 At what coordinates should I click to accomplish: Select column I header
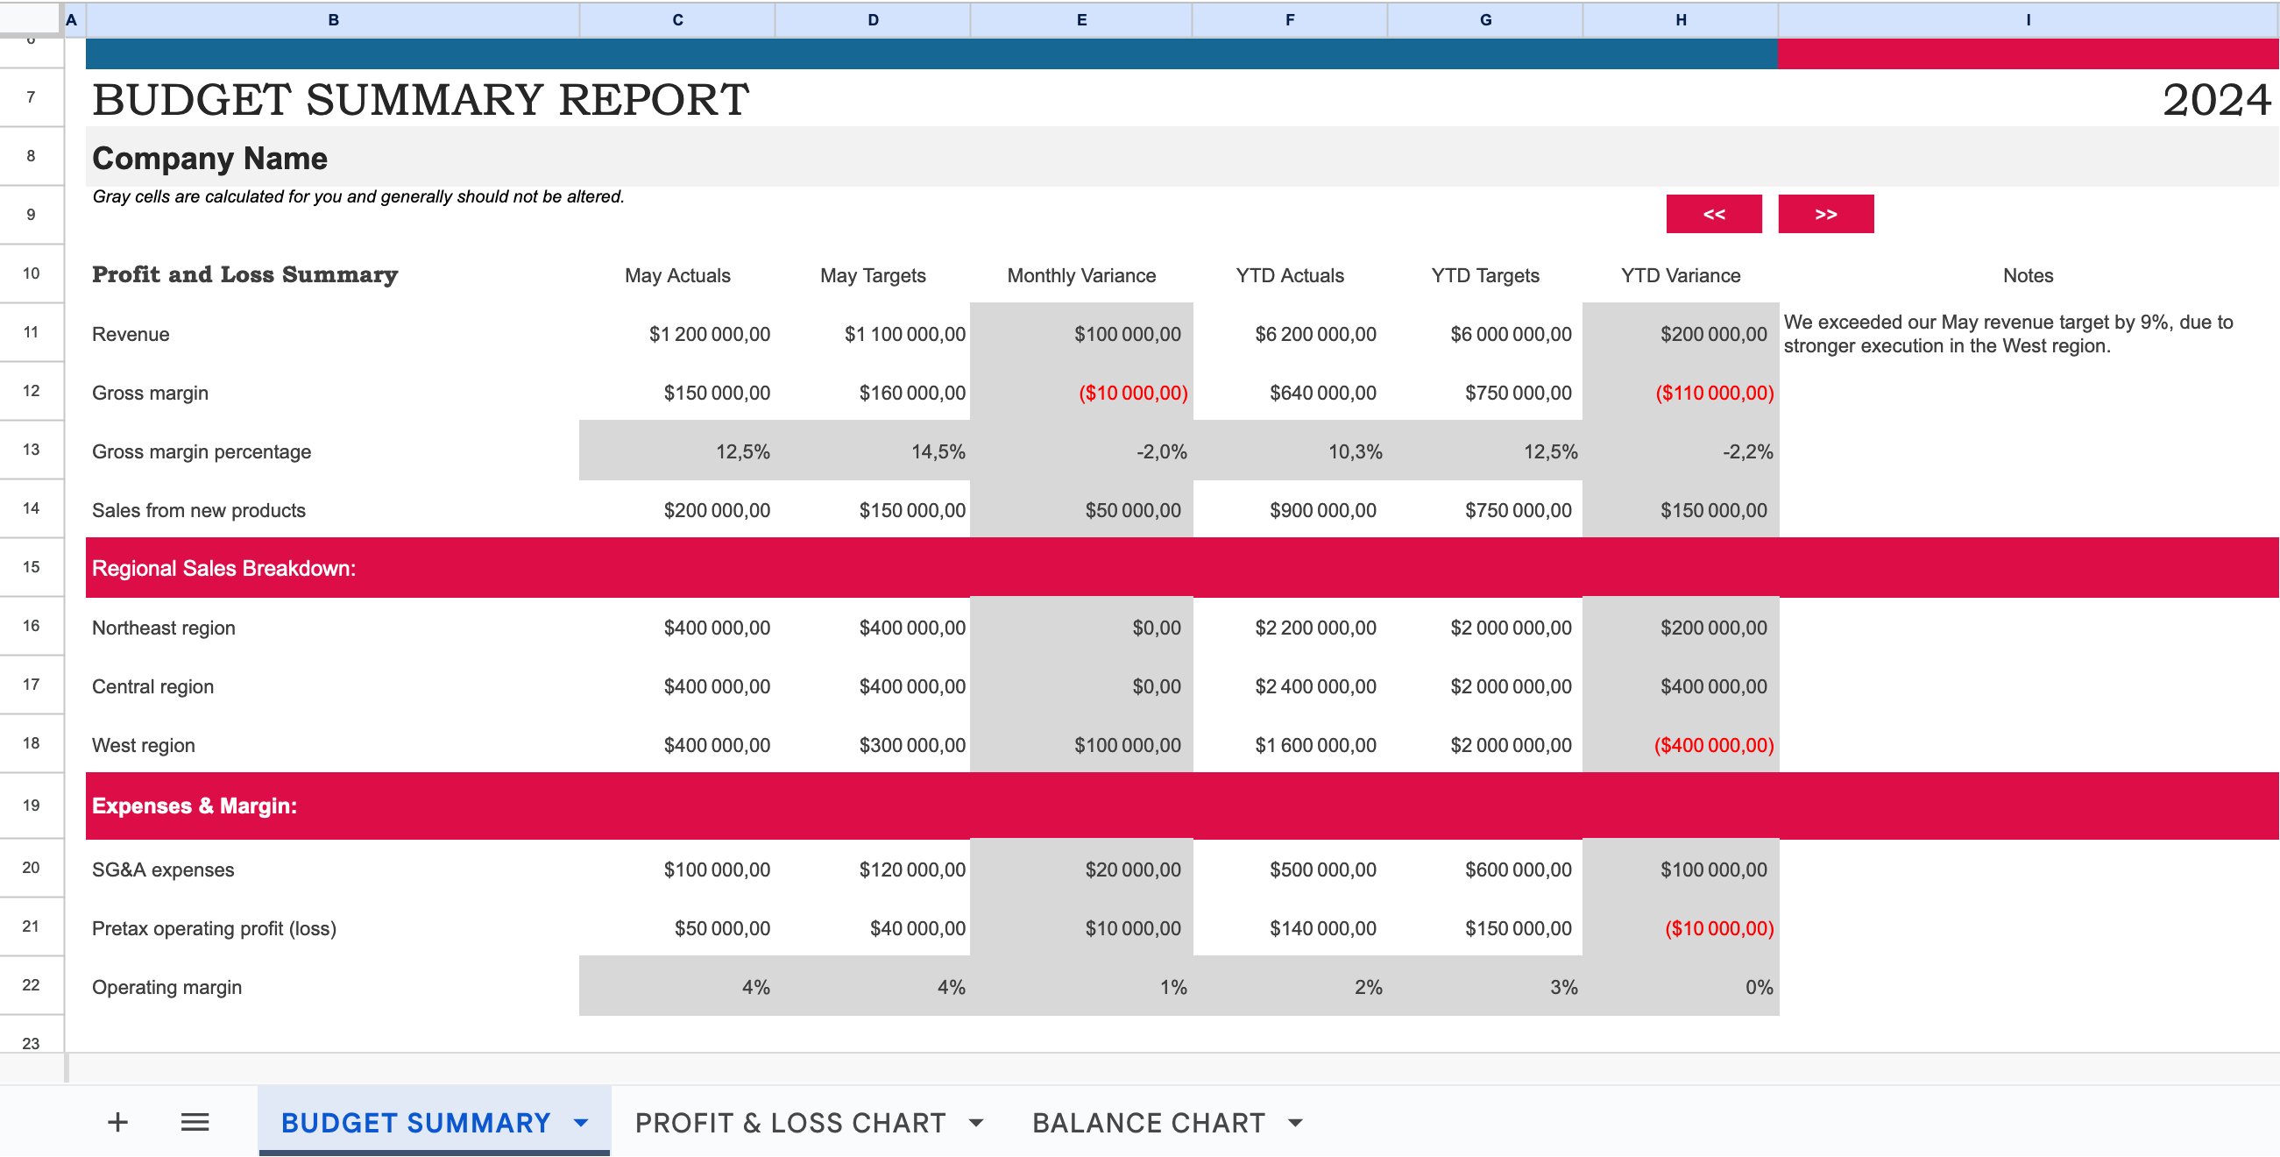point(2028,19)
